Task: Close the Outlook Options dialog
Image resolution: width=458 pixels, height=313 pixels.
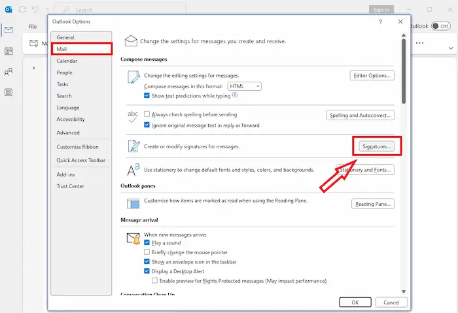Action: (x=400, y=22)
